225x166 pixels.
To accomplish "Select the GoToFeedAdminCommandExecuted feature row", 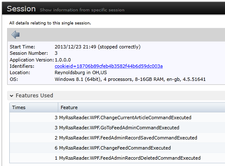I will pos(117,128).
